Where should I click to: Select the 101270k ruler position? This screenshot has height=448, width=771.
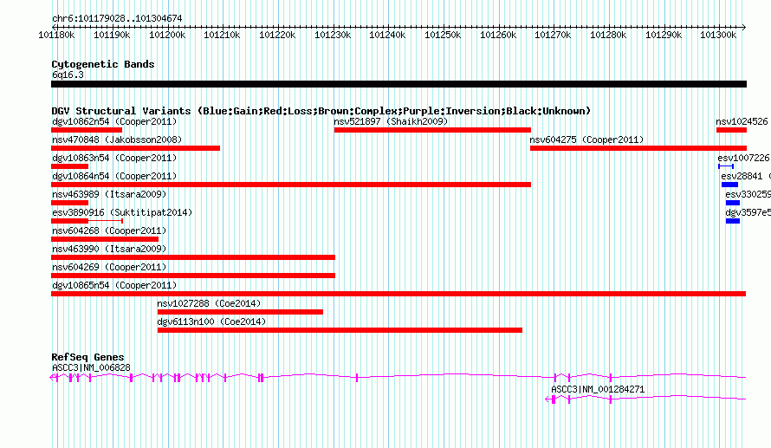coord(553,35)
